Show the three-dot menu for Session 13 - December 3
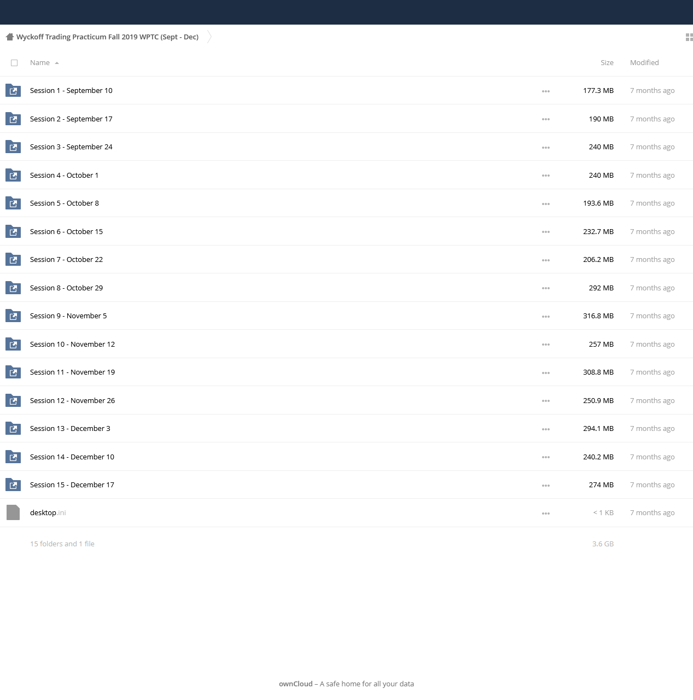This screenshot has height=700, width=693. coord(546,429)
